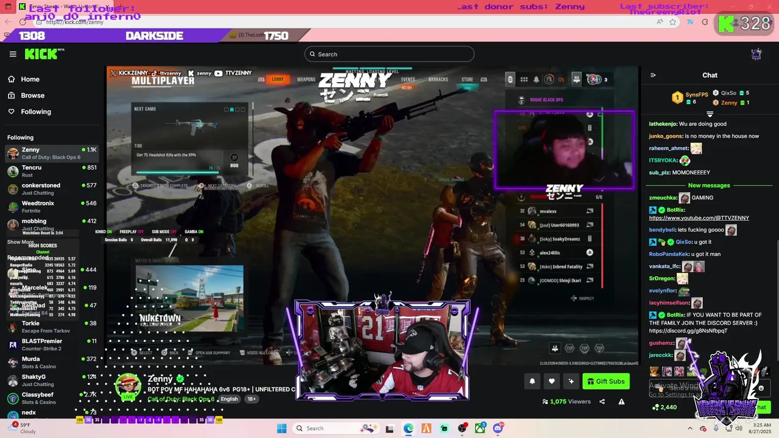Click lathekenjo username in chat

663,124
